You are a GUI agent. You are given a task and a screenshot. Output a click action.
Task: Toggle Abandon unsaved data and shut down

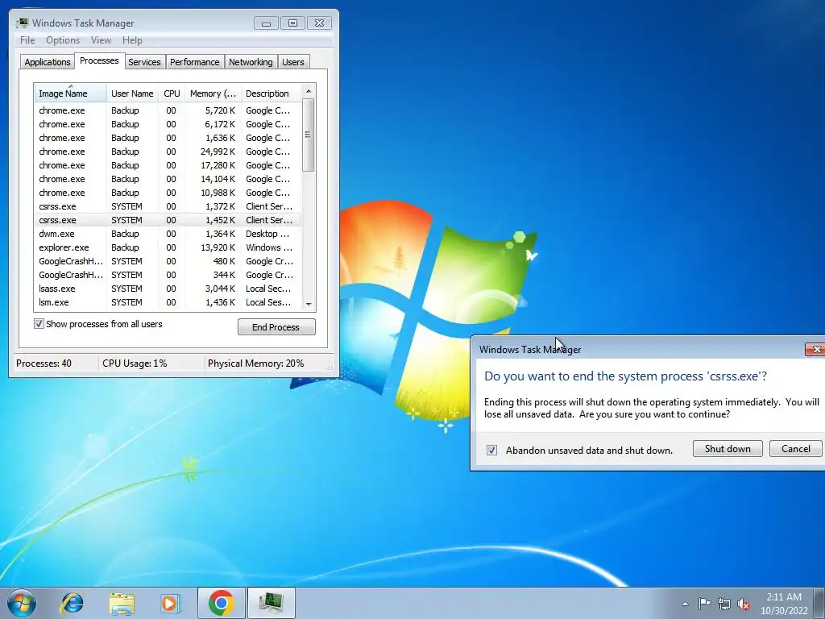tap(491, 450)
